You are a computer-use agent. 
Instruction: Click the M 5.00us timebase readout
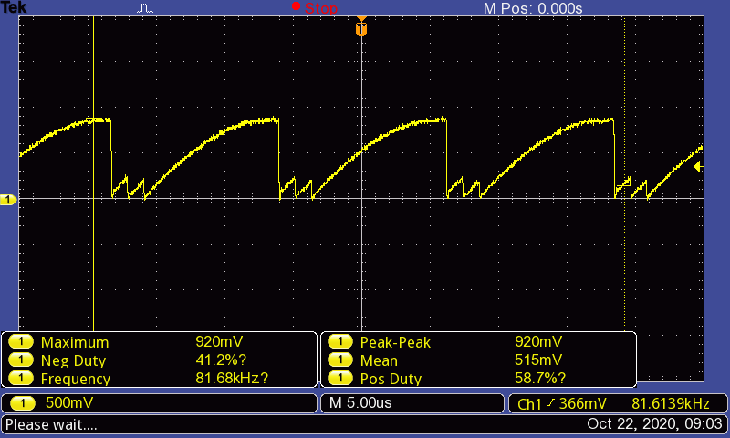coord(360,402)
